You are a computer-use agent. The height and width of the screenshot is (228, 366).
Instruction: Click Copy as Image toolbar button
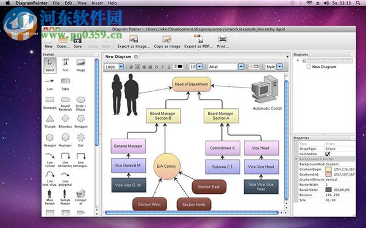coord(167,41)
